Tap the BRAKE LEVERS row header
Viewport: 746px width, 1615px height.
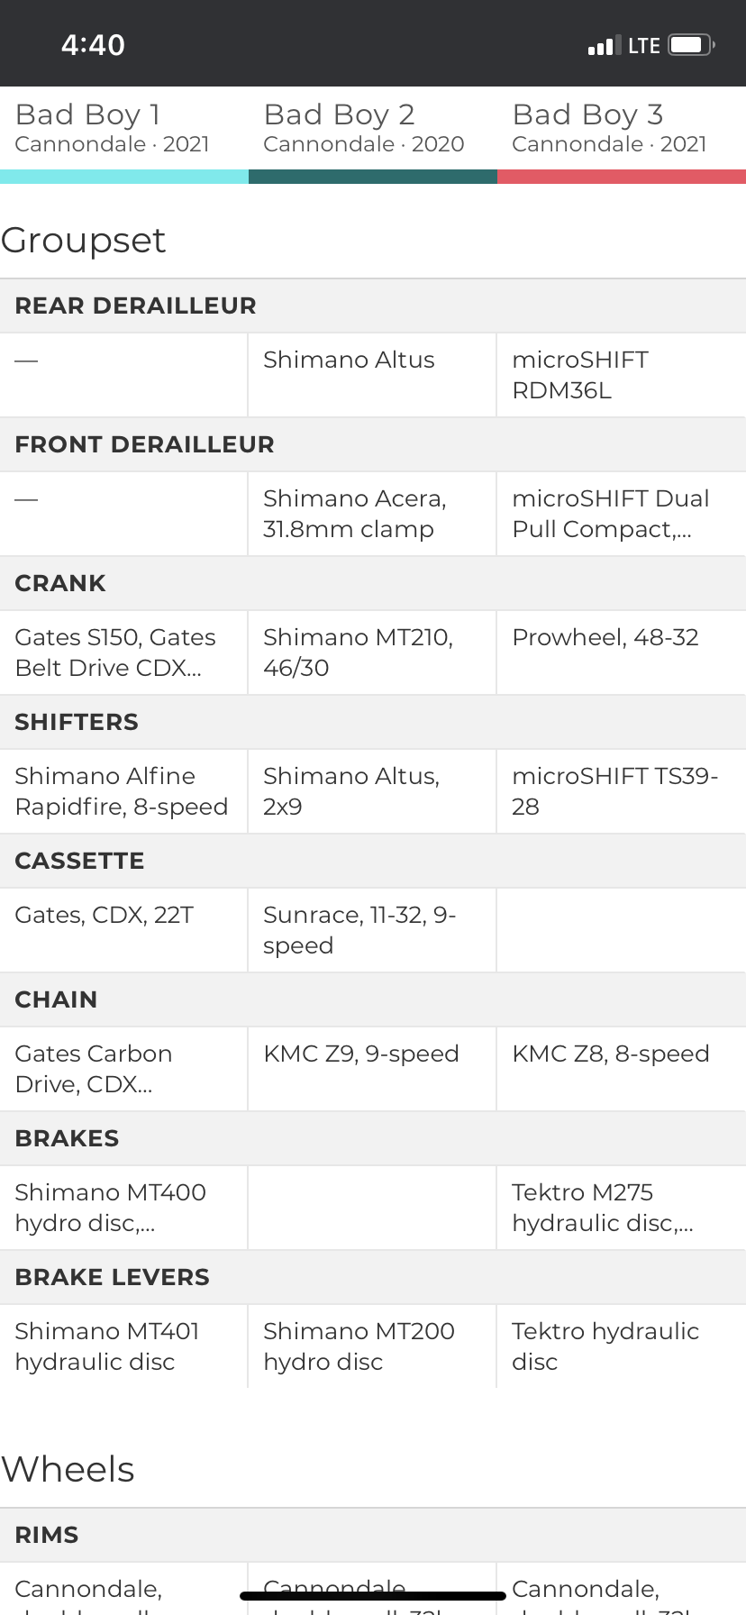[373, 1277]
